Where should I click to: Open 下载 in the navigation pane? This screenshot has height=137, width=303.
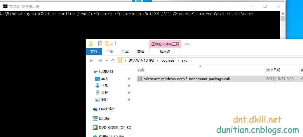[105, 86]
